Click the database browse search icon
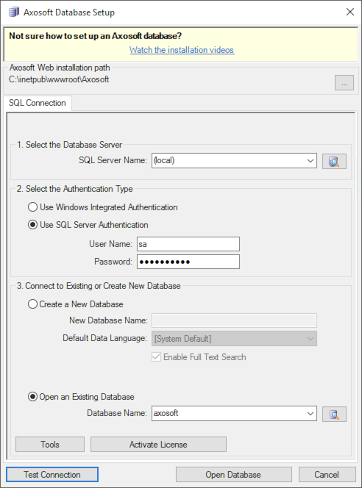The width and height of the screenshot is (362, 488). (x=334, y=415)
